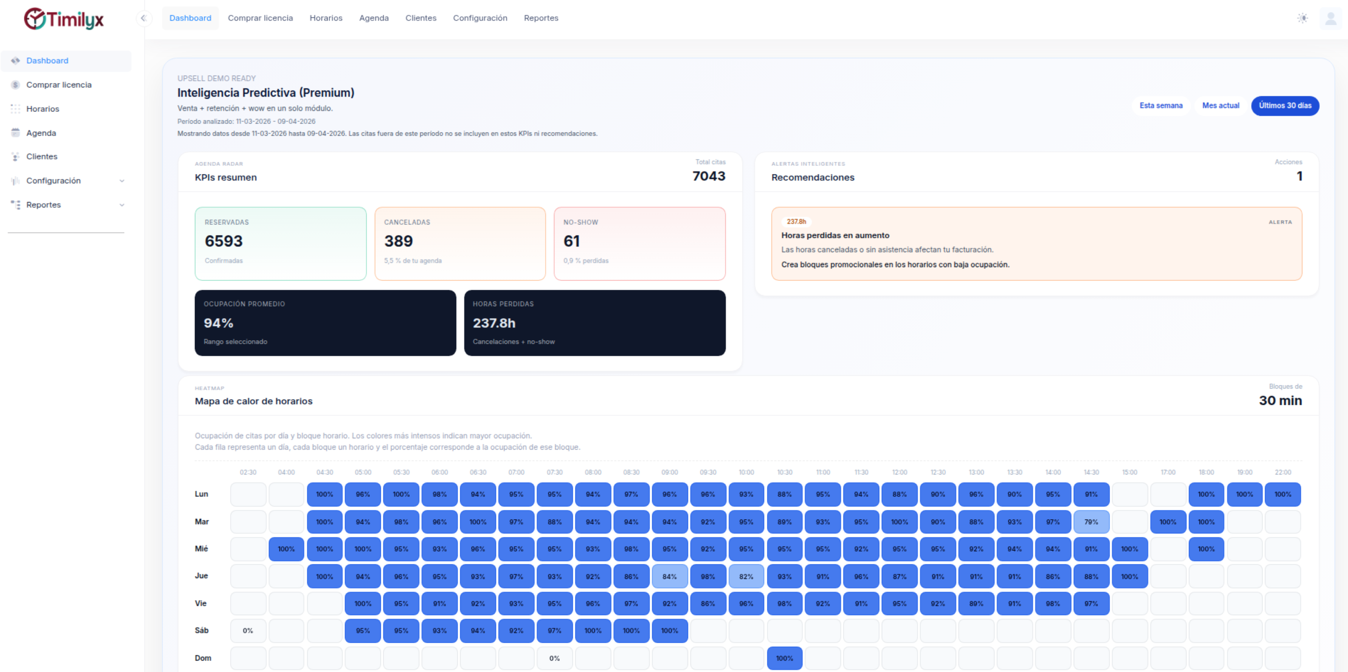Viewport: 1348px width, 672px height.
Task: Click the Reportes sidebar icon
Action: (x=15, y=204)
